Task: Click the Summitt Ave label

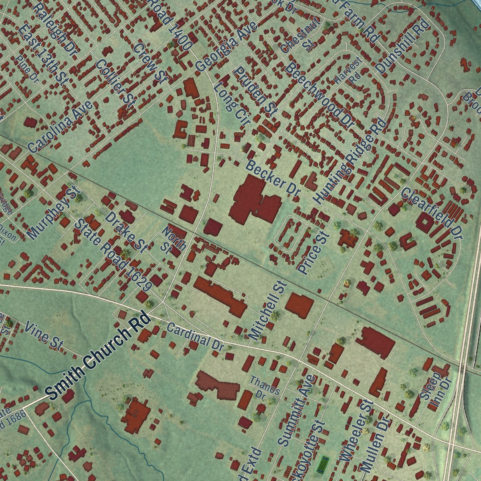Action: [x=297, y=411]
